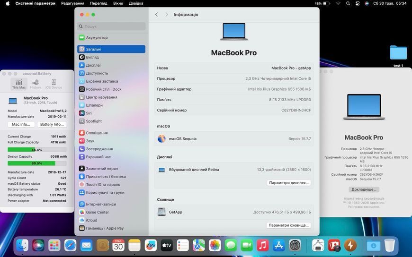Select Siri in the settings sidebar
The width and height of the screenshot is (412, 257).
click(111, 113)
